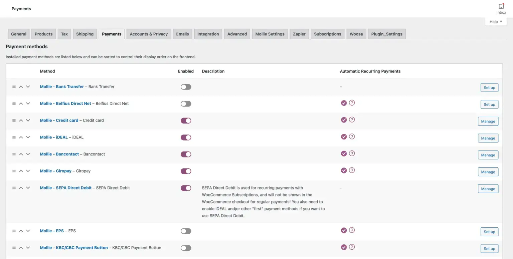The height and width of the screenshot is (259, 513).
Task: Open the Tax tab
Action: (64, 34)
